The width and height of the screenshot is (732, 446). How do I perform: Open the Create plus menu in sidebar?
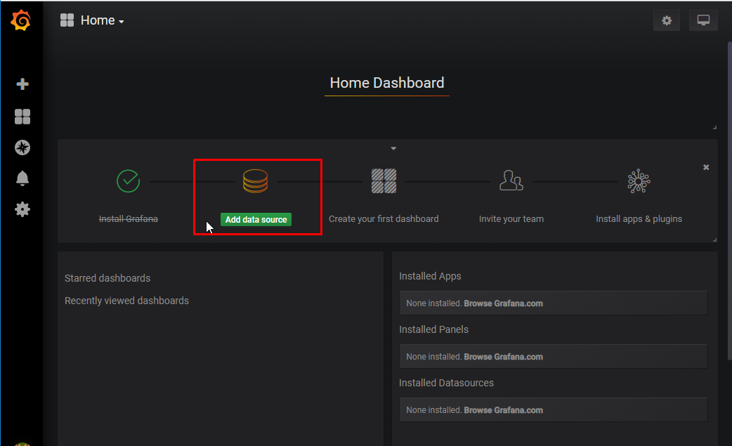pos(22,84)
